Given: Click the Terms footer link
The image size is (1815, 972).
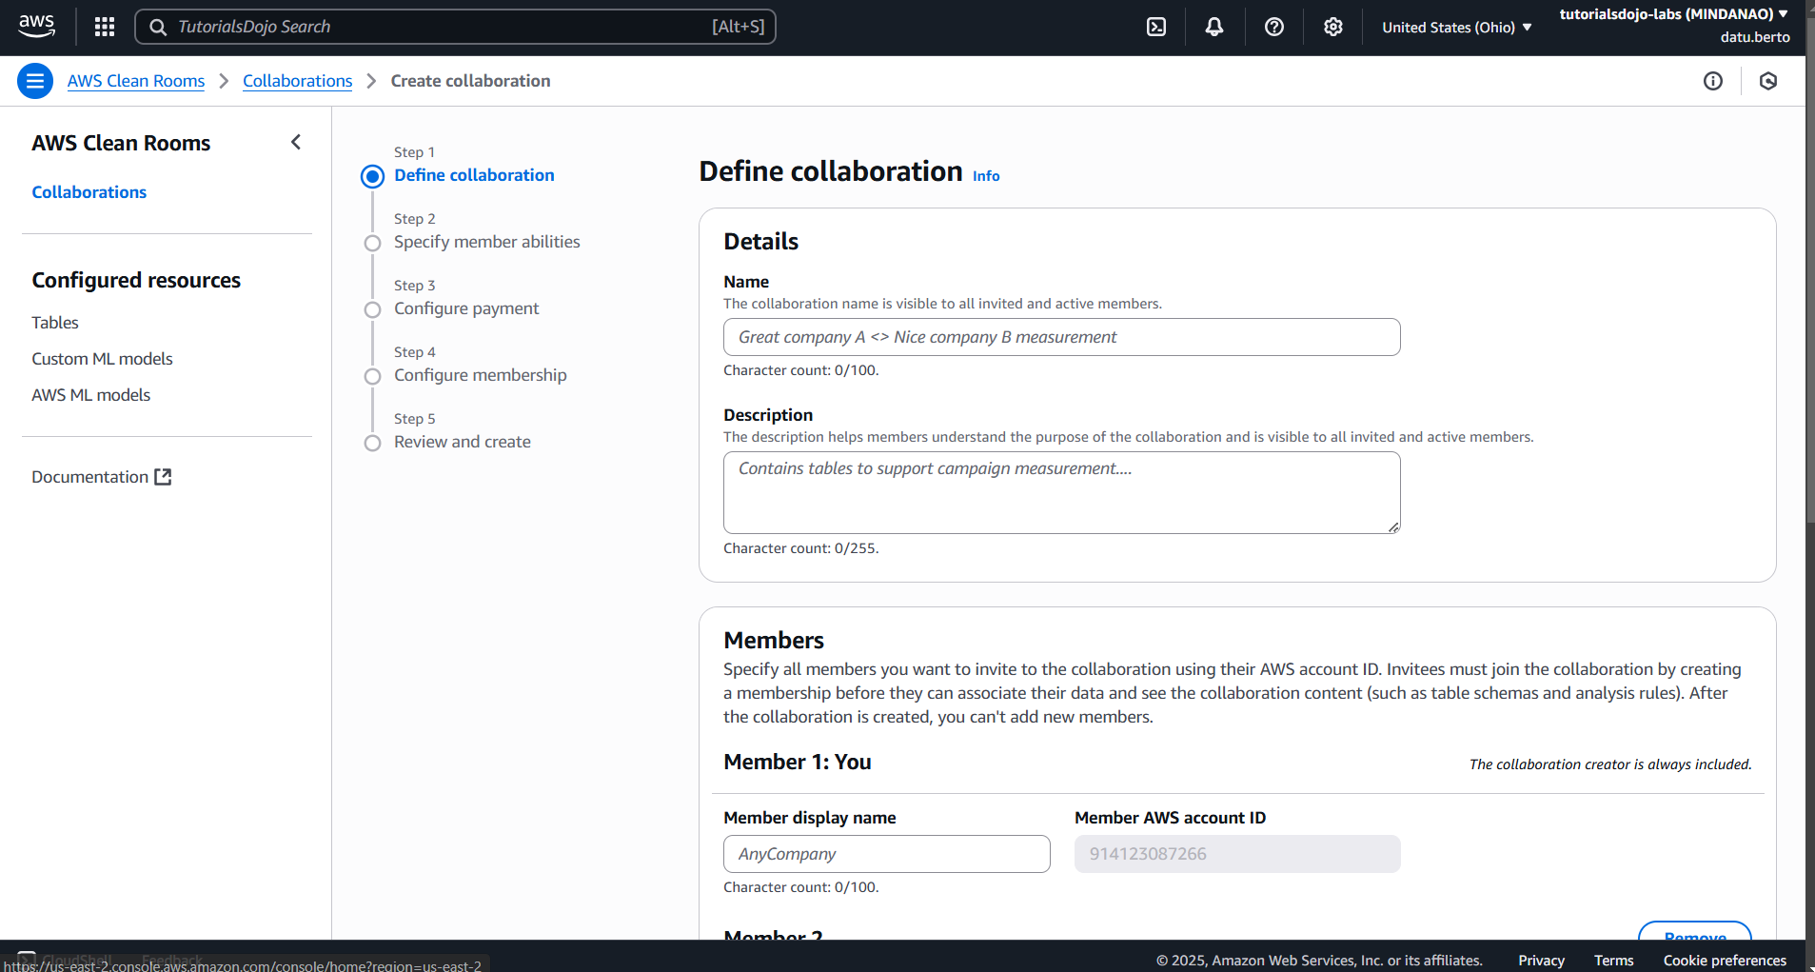Looking at the screenshot, I should (1613, 961).
